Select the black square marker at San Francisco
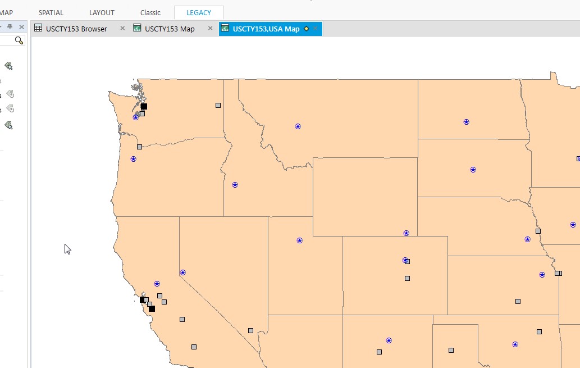The height and width of the screenshot is (368, 580). point(143,299)
